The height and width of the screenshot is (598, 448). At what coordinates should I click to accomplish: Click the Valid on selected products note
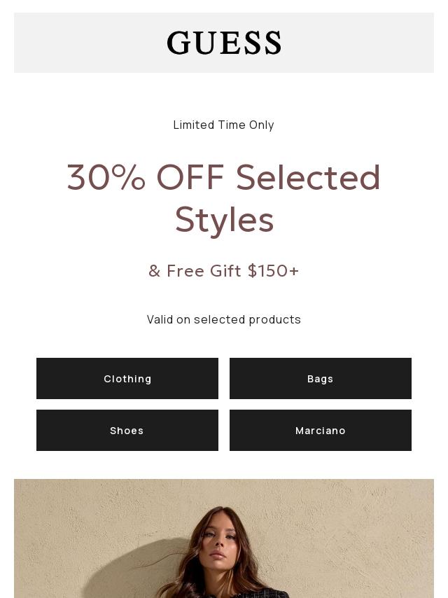click(224, 319)
